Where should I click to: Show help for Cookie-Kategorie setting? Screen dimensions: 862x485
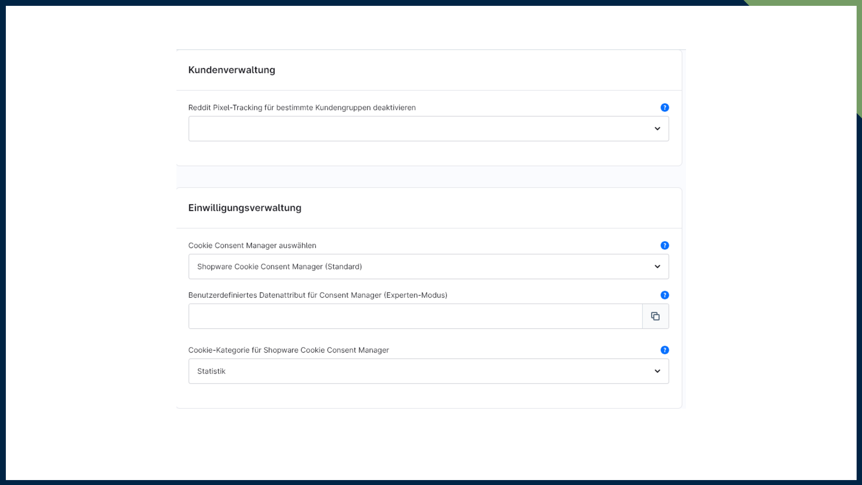664,350
